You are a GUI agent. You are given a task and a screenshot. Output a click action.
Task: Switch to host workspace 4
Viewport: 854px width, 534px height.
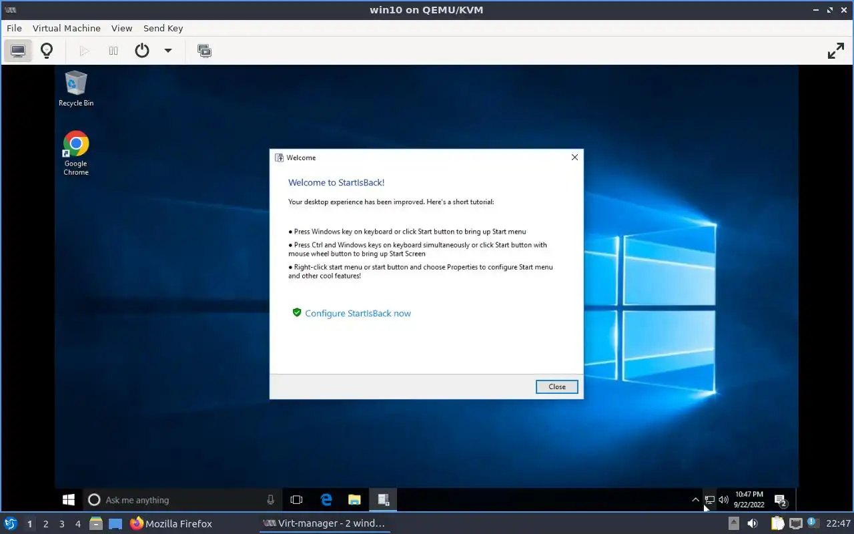pyautogui.click(x=77, y=524)
